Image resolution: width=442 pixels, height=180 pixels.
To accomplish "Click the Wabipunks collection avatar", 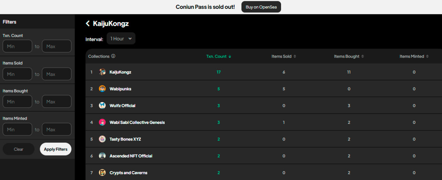I will (x=102, y=89).
